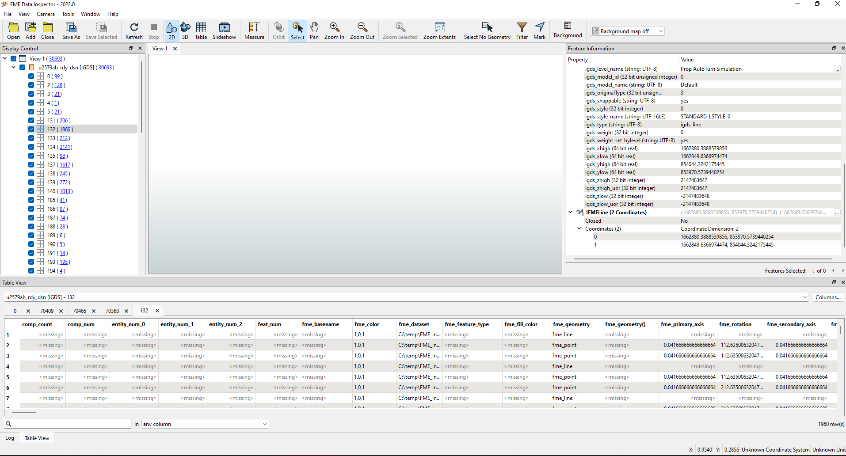Collapse the View 1 tree node
This screenshot has width=846, height=456.
(x=5, y=58)
